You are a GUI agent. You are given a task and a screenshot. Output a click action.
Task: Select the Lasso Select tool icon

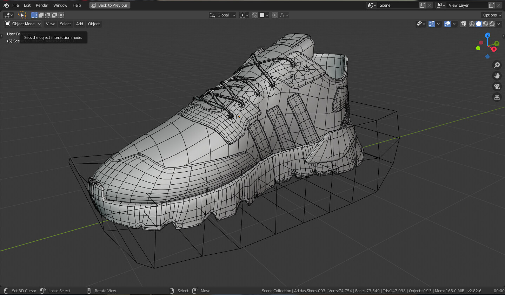(x=22, y=15)
